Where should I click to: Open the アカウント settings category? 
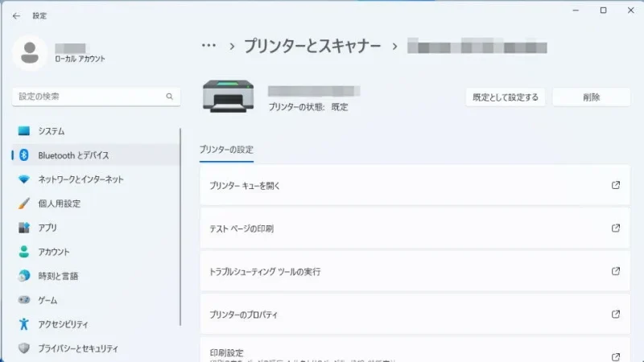pos(54,252)
